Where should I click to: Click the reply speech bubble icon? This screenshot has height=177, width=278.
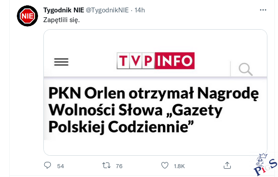(48, 165)
